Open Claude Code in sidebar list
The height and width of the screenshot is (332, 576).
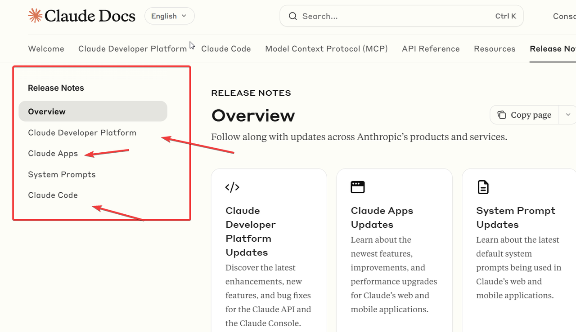(53, 195)
